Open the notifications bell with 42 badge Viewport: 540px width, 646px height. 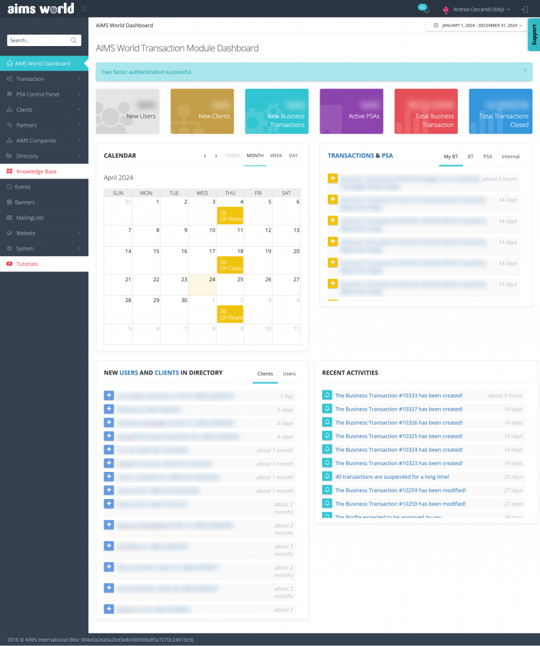424,9
